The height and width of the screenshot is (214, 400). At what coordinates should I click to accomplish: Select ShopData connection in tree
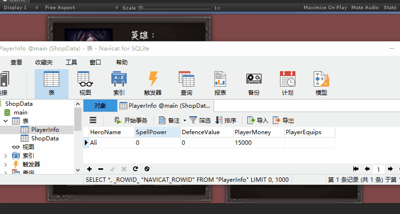(19, 104)
